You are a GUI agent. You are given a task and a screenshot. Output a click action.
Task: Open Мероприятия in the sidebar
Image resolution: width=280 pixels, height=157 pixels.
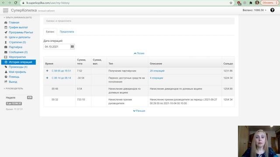(x=17, y=57)
